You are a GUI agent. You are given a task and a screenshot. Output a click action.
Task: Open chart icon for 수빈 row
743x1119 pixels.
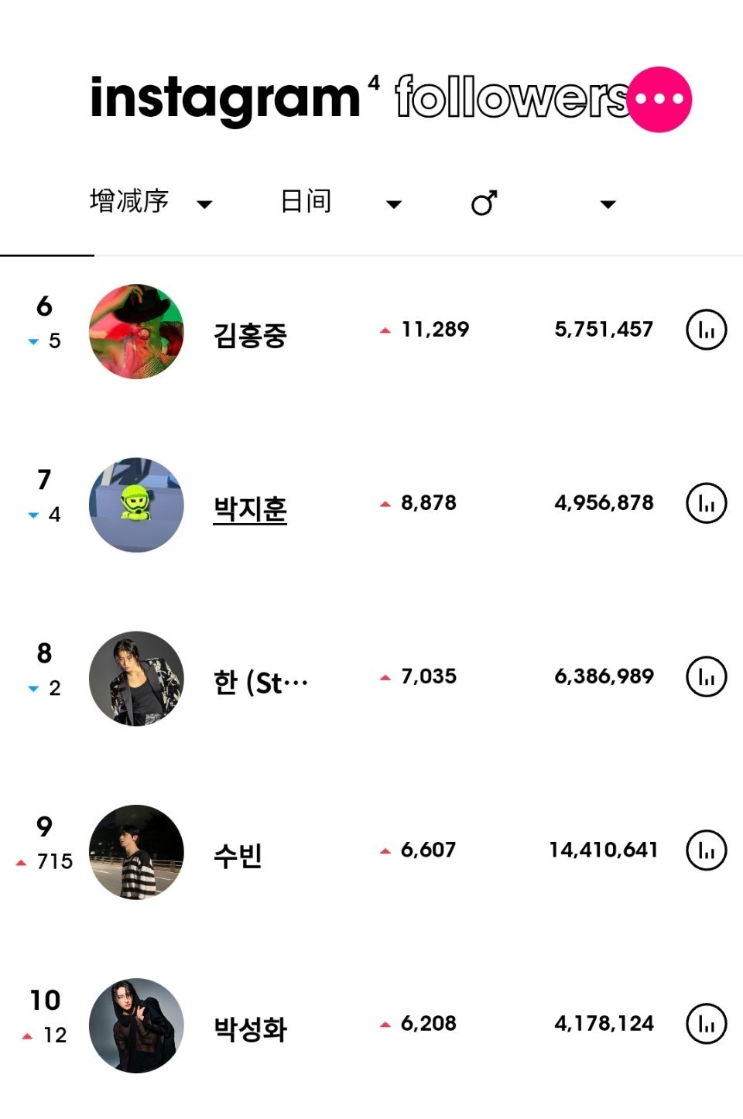tap(706, 850)
